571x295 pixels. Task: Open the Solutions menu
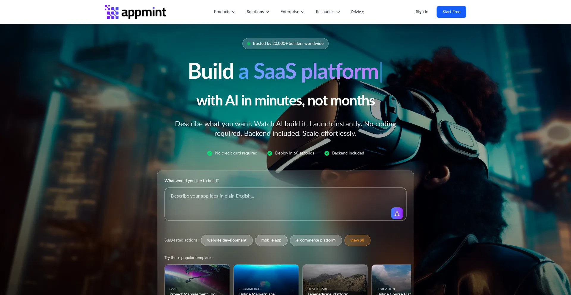[x=258, y=12]
